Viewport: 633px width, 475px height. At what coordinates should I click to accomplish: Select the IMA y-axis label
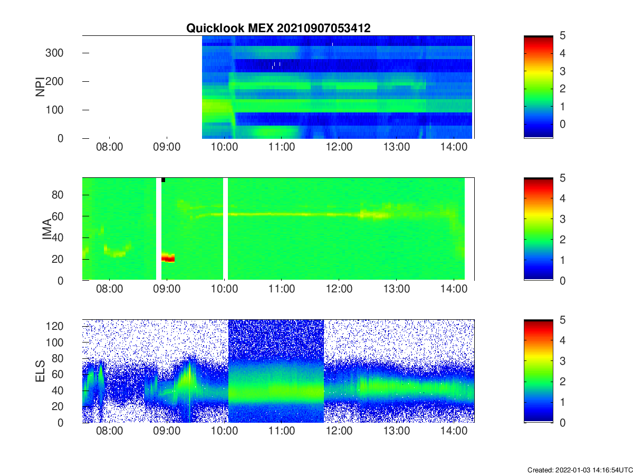click(47, 230)
